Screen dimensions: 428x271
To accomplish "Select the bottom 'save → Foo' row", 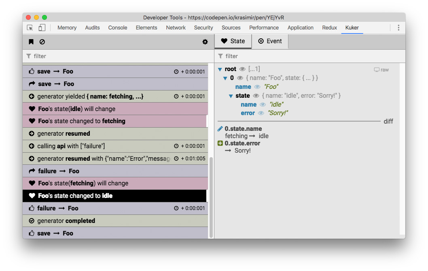I will click(115, 233).
